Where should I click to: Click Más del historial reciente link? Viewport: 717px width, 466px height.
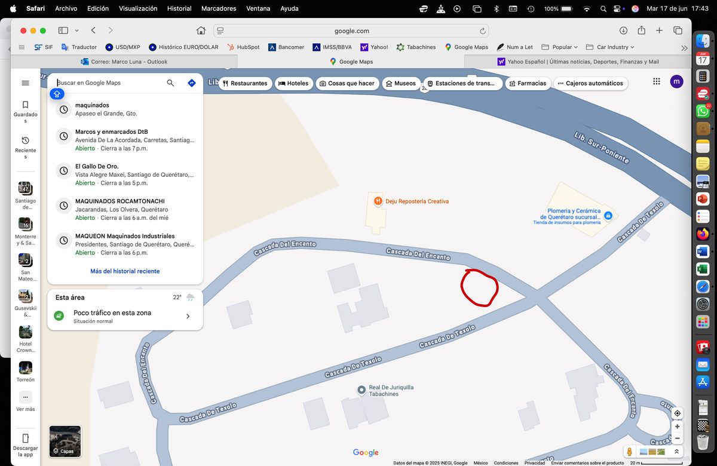click(x=125, y=271)
